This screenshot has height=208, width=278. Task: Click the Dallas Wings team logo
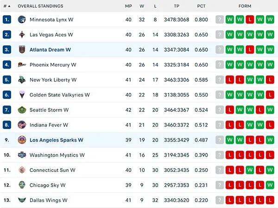point(22,200)
